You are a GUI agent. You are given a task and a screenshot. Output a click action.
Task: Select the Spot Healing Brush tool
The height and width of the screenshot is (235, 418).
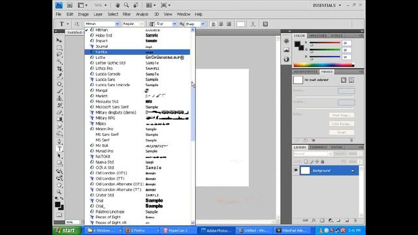pos(59,84)
